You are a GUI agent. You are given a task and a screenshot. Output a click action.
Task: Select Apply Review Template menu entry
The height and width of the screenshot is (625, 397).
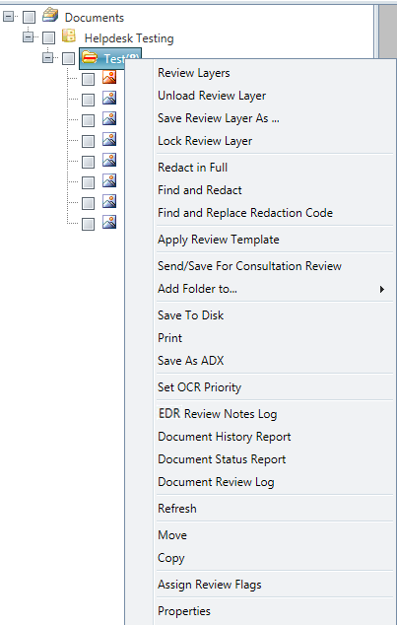click(219, 240)
